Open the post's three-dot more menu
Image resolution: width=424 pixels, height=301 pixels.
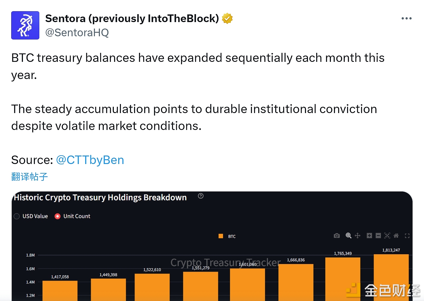click(x=406, y=19)
